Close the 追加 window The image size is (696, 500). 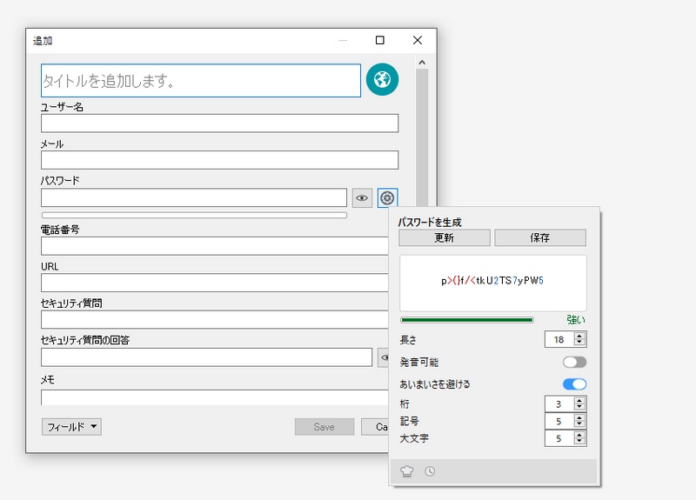coord(418,40)
